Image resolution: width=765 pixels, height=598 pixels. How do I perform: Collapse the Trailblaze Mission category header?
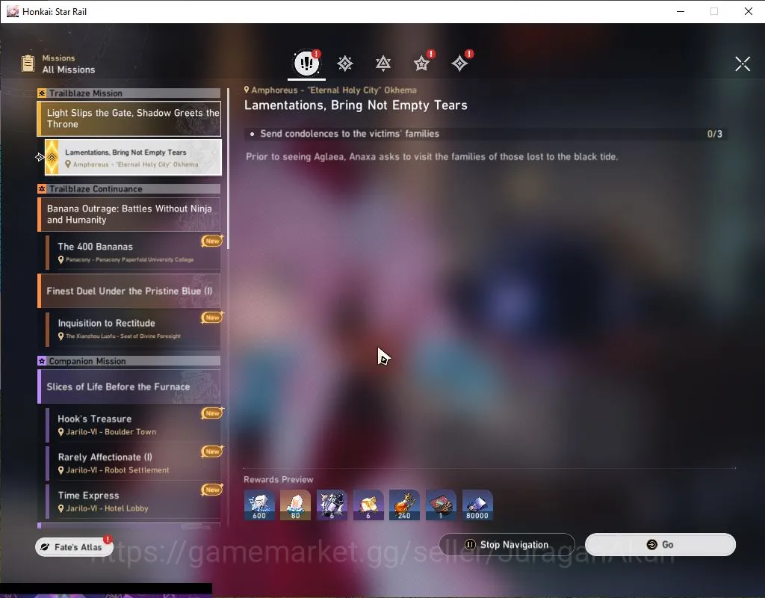pyautogui.click(x=128, y=93)
